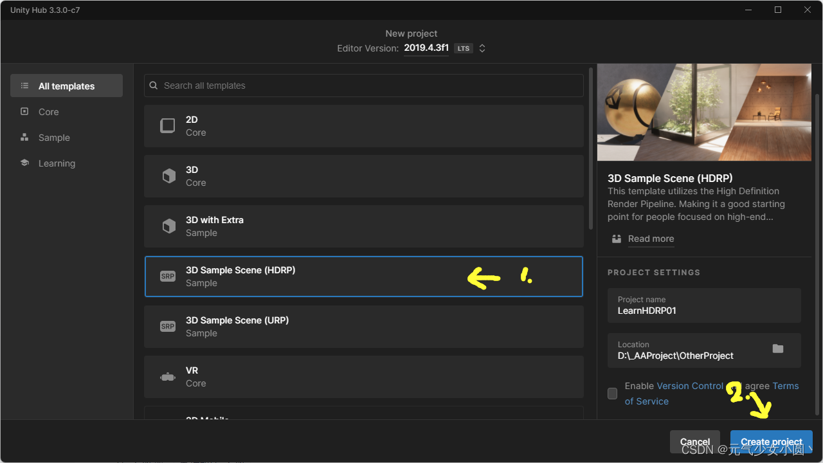Click the Create project button
Viewport: 823px width, 463px height.
tap(772, 442)
